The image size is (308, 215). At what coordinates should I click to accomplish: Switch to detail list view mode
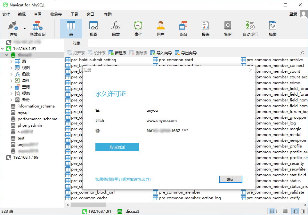point(279,211)
